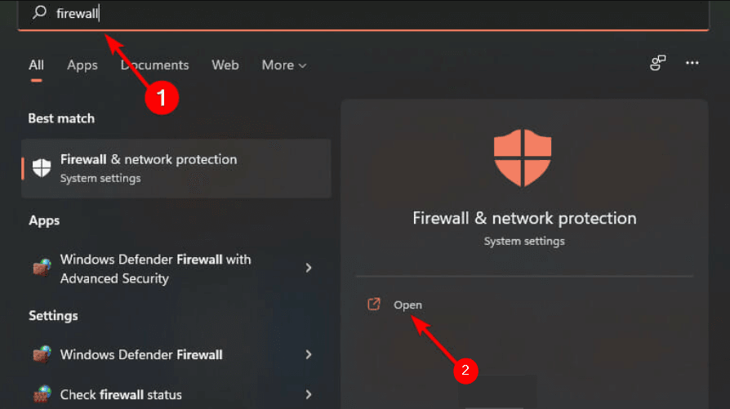Viewport: 730px width, 409px height.
Task: Click into the search box containing firewall
Action: [367, 13]
